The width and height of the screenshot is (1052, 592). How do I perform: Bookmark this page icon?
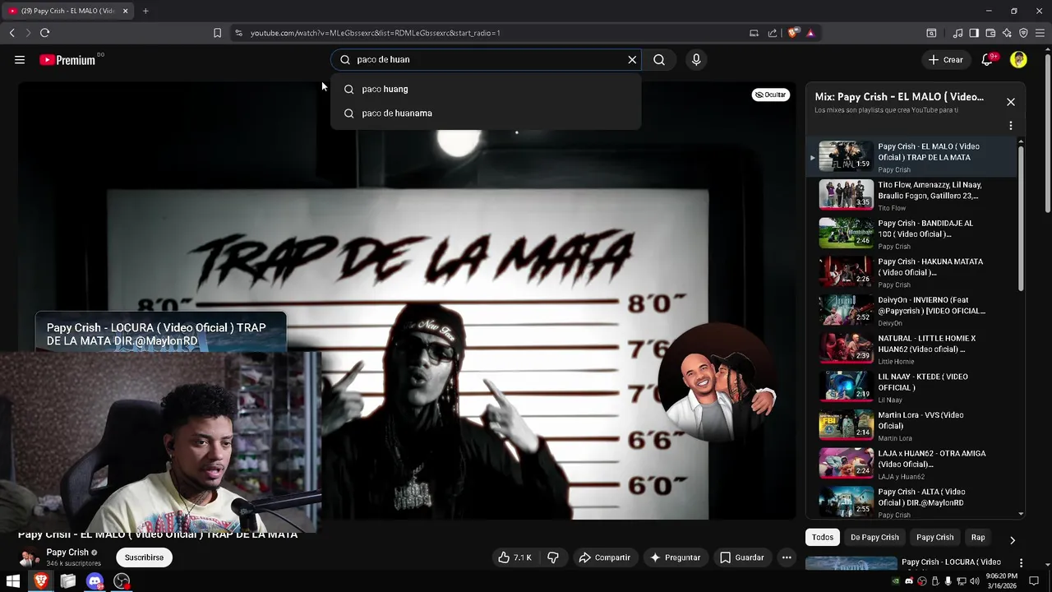pyautogui.click(x=217, y=33)
